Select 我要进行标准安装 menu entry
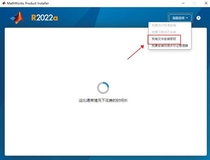This screenshot has width=210, height=160. (x=164, y=25)
